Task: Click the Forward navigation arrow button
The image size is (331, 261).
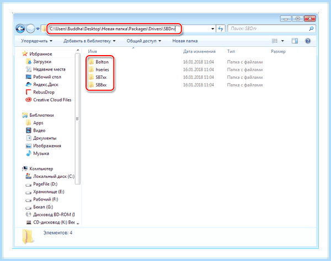Action: click(x=30, y=29)
